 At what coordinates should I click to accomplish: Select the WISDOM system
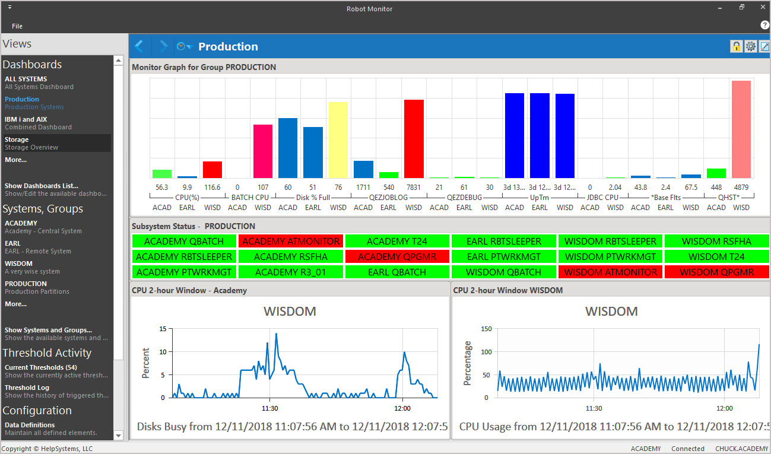pos(18,263)
